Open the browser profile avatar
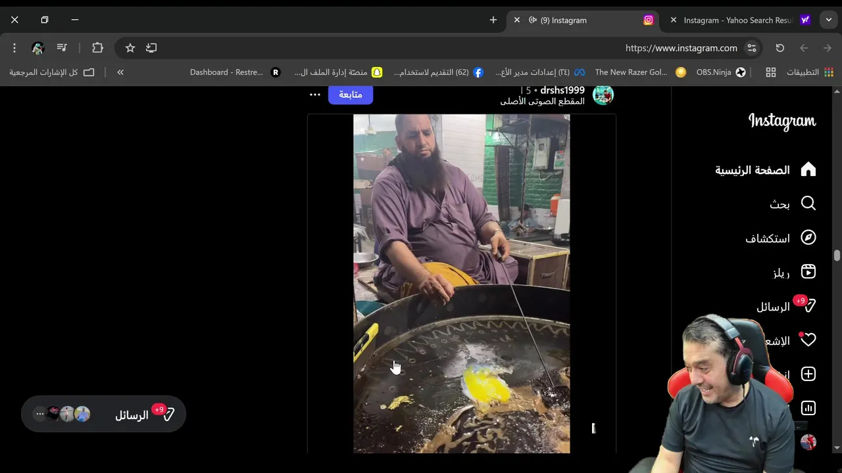The height and width of the screenshot is (473, 842). 38,48
